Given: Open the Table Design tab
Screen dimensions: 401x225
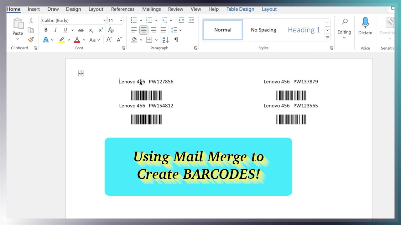Looking at the screenshot, I should (x=240, y=9).
